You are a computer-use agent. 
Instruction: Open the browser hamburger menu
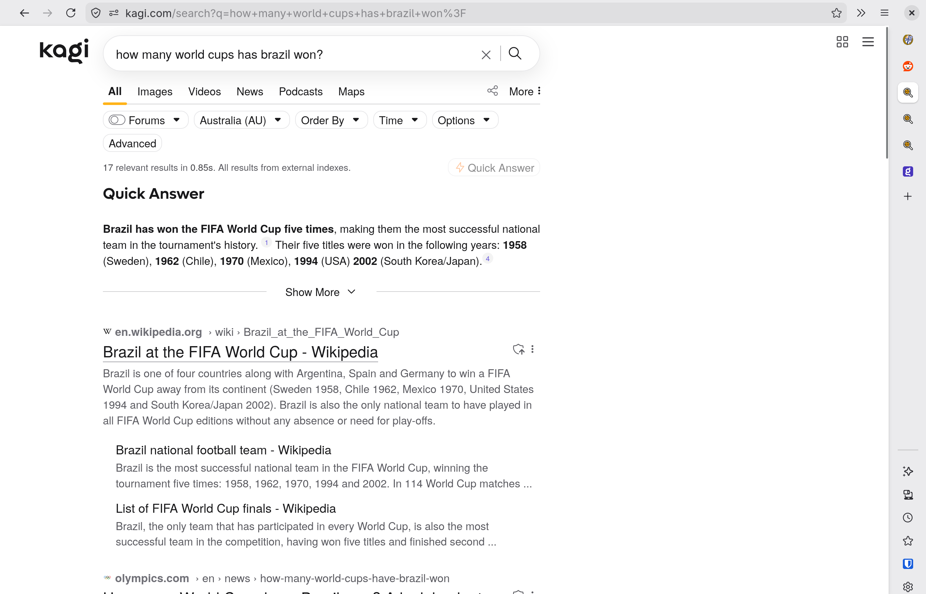(x=884, y=13)
